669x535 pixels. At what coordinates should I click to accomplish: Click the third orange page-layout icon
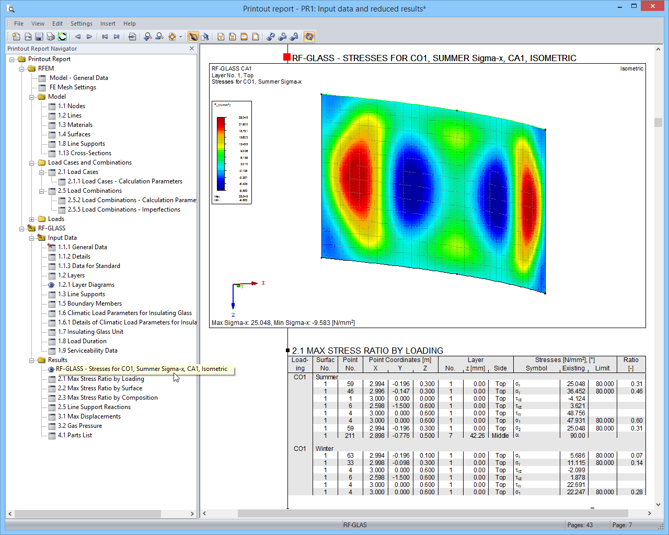tap(244, 37)
